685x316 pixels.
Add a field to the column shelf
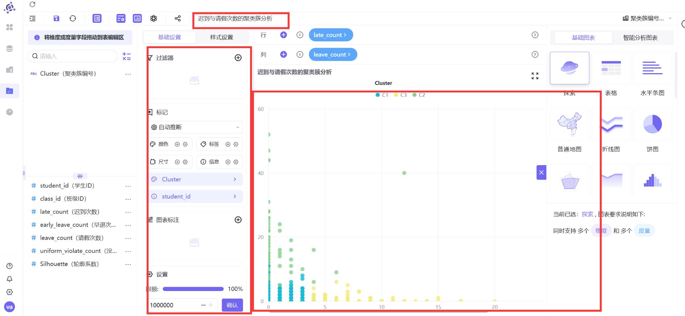284,54
